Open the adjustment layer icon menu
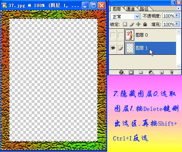 [151, 72]
